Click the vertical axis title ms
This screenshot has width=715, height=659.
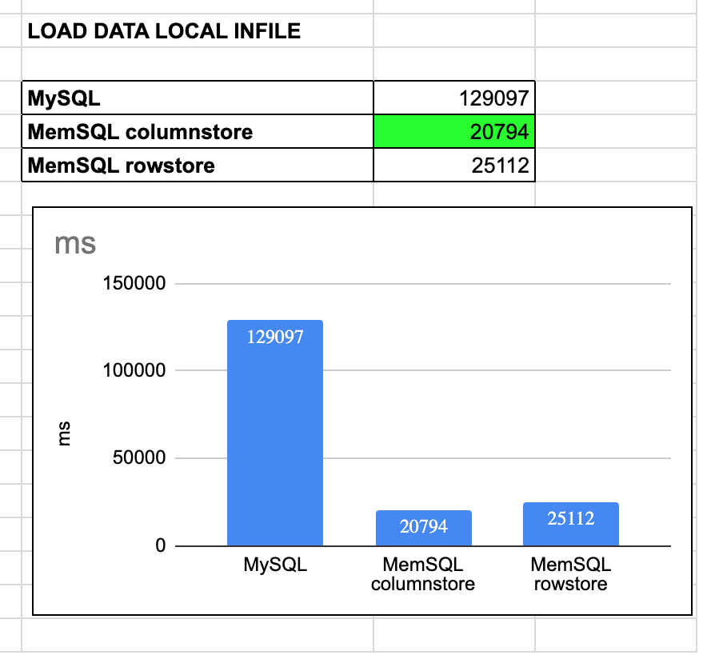coord(64,433)
